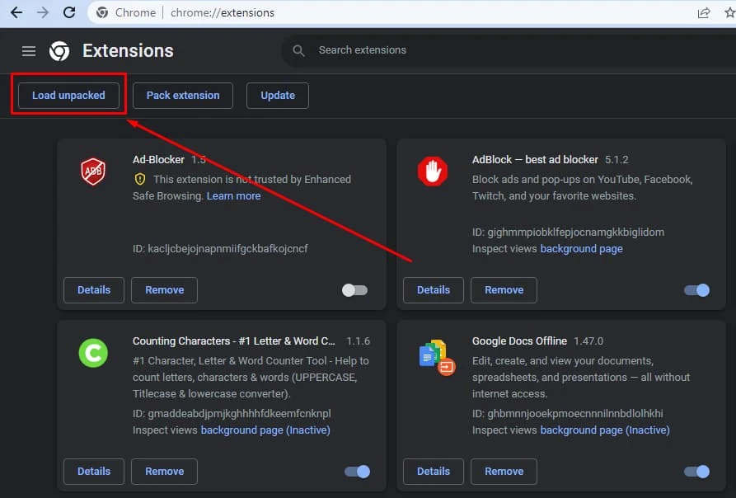The image size is (736, 498).
Task: Reload the page with the refresh icon
Action: [69, 12]
